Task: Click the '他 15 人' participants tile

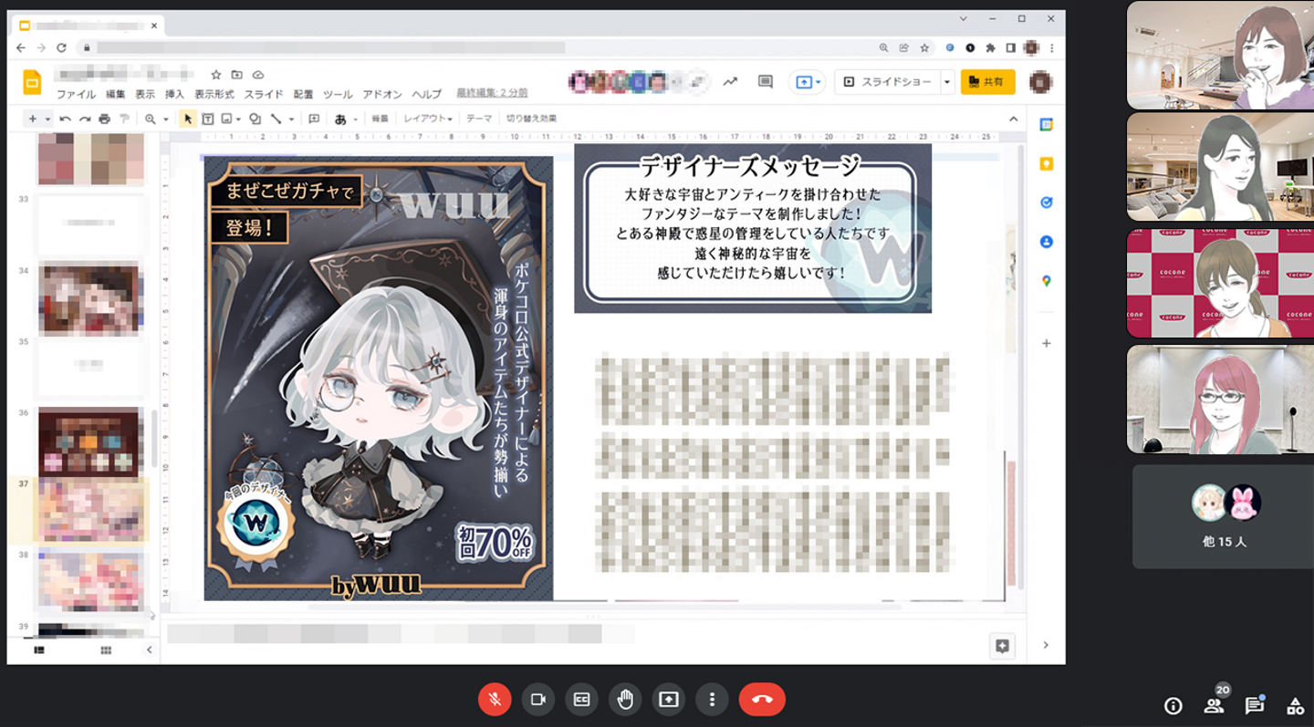Action: pos(1224,516)
